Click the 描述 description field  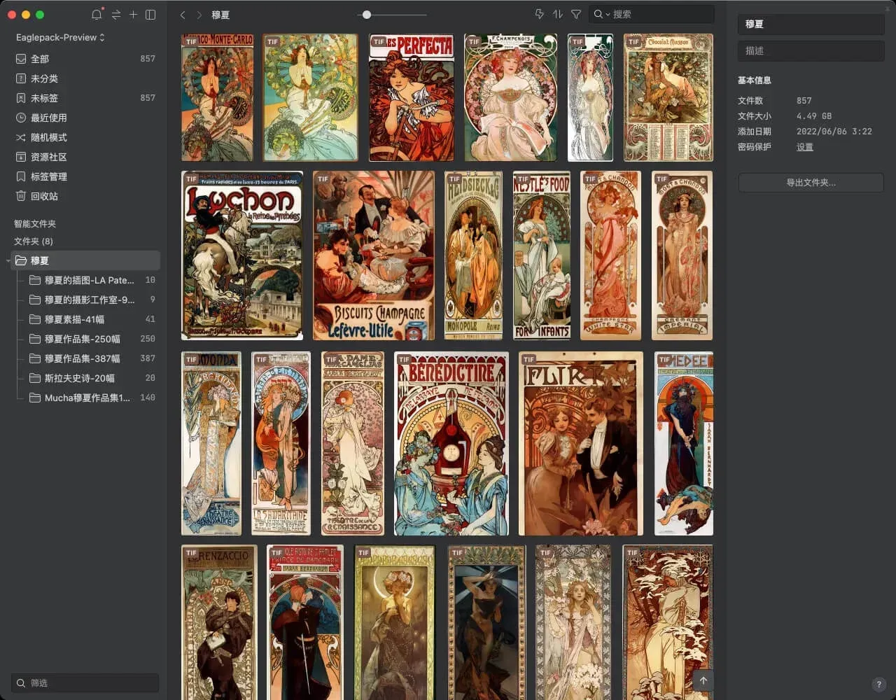point(811,51)
